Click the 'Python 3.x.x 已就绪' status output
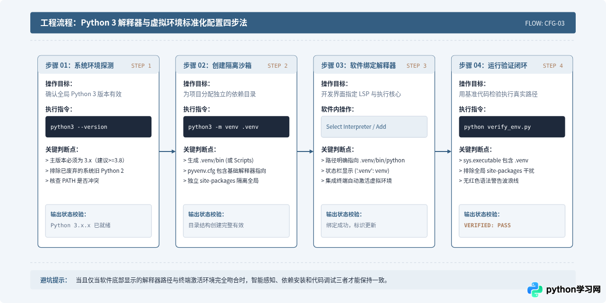The height and width of the screenshot is (303, 606). click(80, 225)
